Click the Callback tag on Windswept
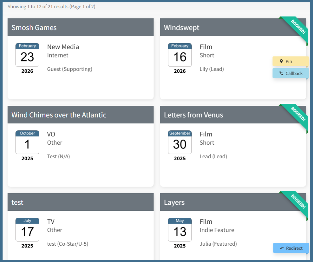Screen dimensions: 313x262 [290, 73]
